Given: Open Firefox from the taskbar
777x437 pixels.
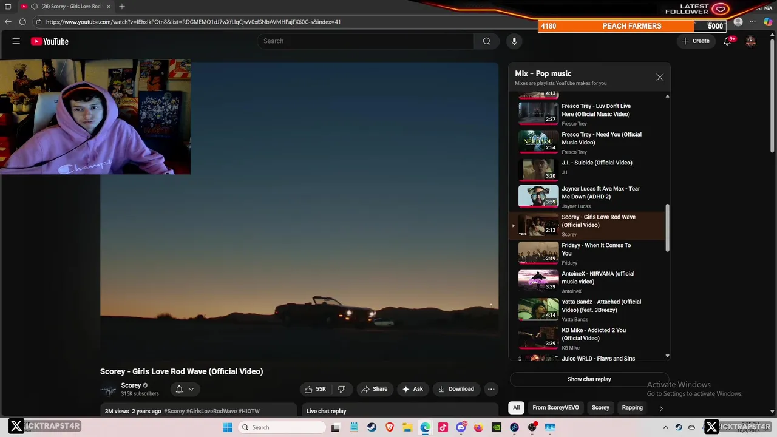Looking at the screenshot, I should pos(478,427).
